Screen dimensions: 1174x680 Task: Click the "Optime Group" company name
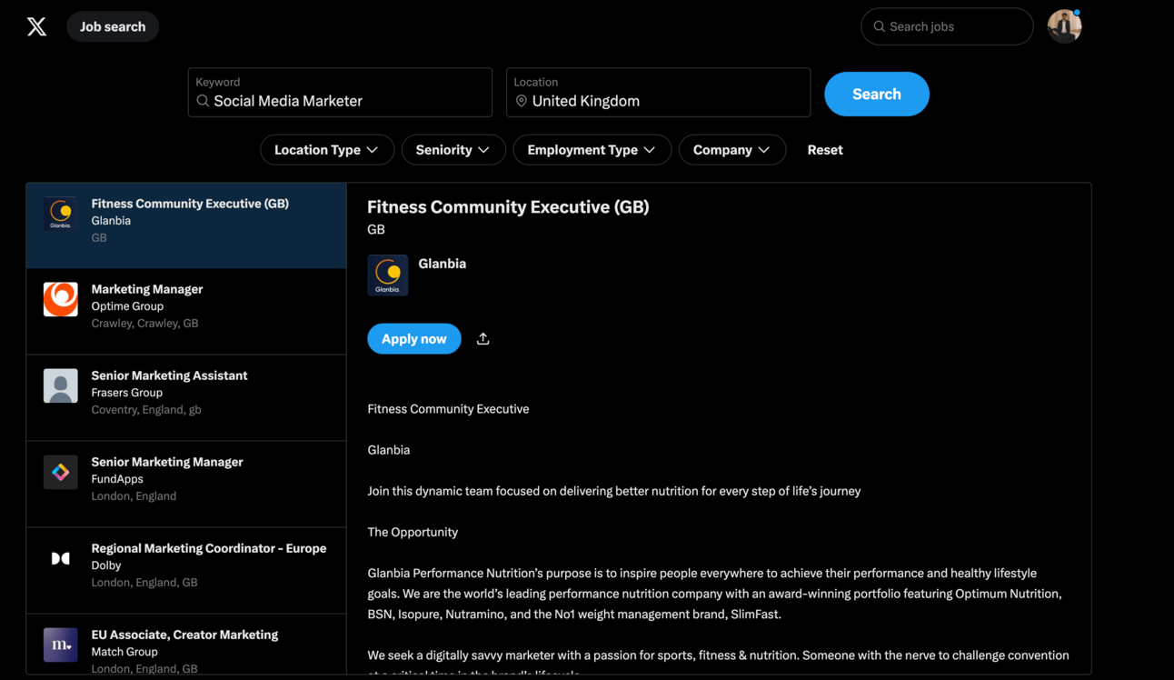point(127,306)
